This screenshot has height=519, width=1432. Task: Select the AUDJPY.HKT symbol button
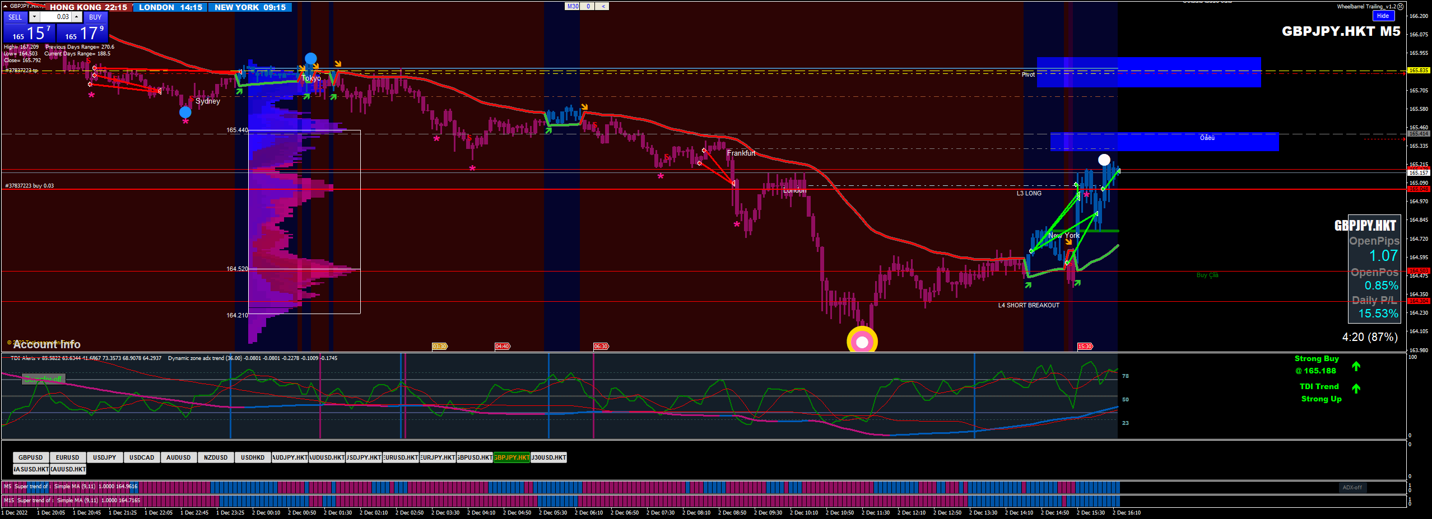[x=290, y=457]
